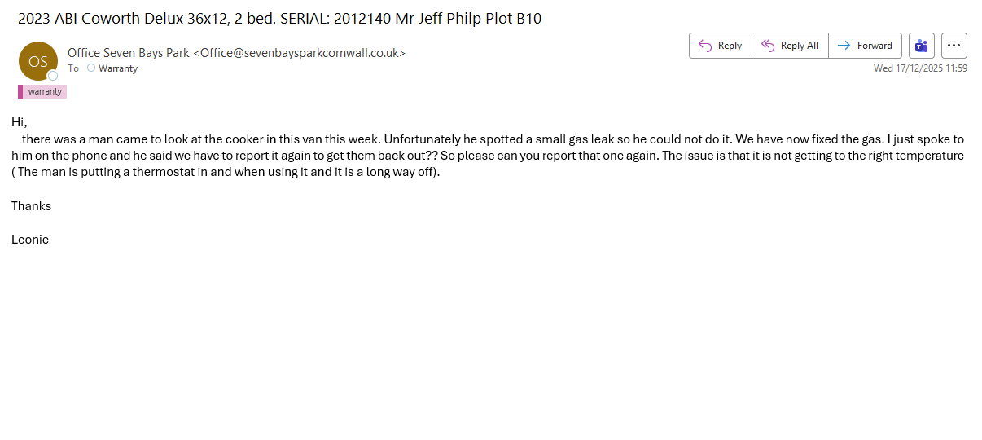Click the Thanks line in the message
The image size is (982, 440).
point(31,206)
